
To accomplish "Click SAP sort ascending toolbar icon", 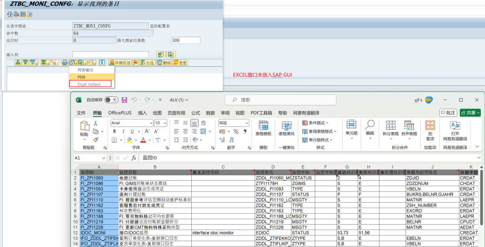I will (18, 63).
